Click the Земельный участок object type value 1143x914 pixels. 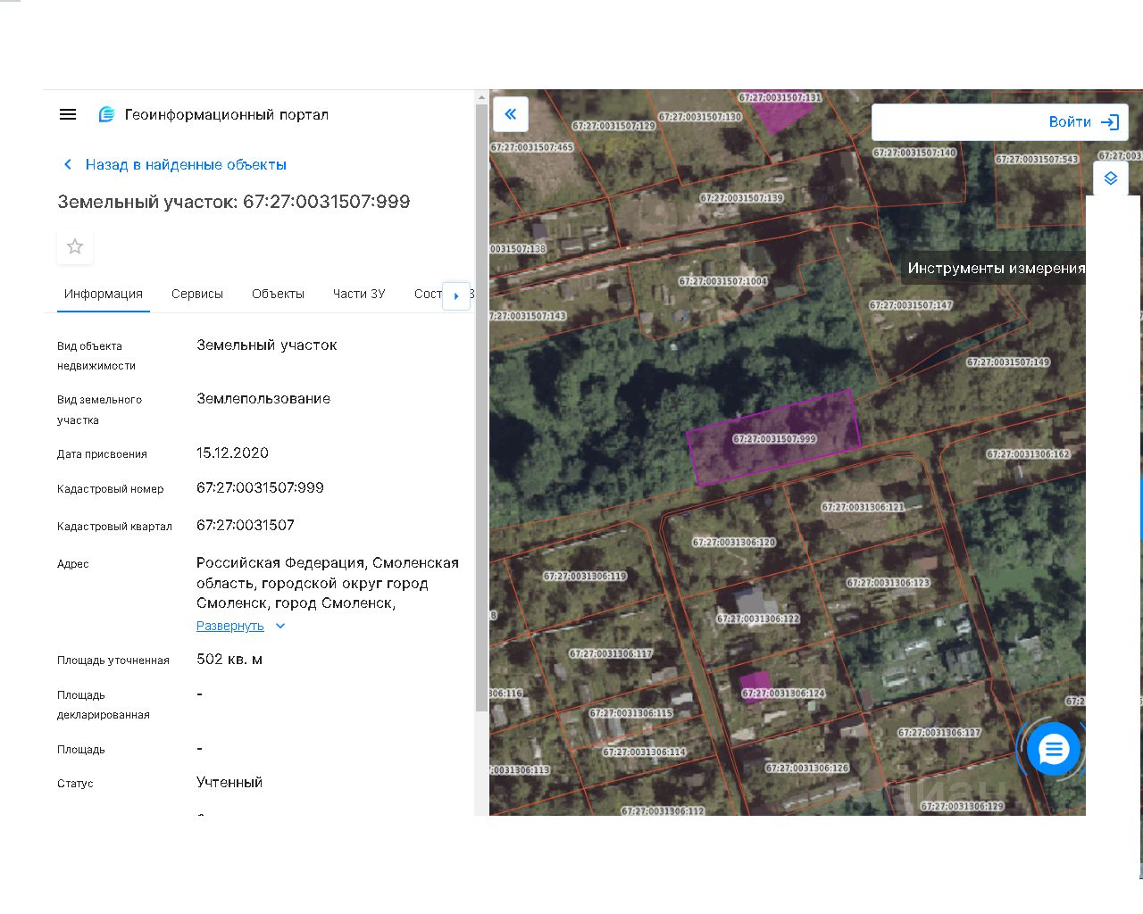click(x=267, y=345)
